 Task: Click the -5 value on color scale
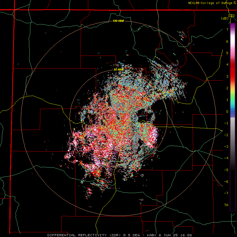pos(226,170)
